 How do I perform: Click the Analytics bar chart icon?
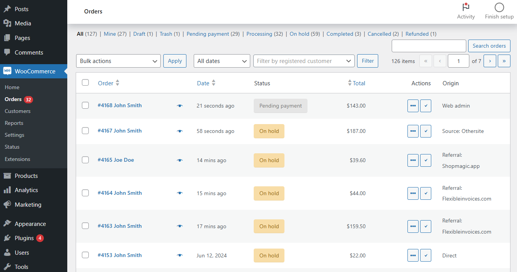(x=7, y=190)
